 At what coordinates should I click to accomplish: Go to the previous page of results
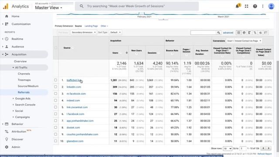[263, 148]
